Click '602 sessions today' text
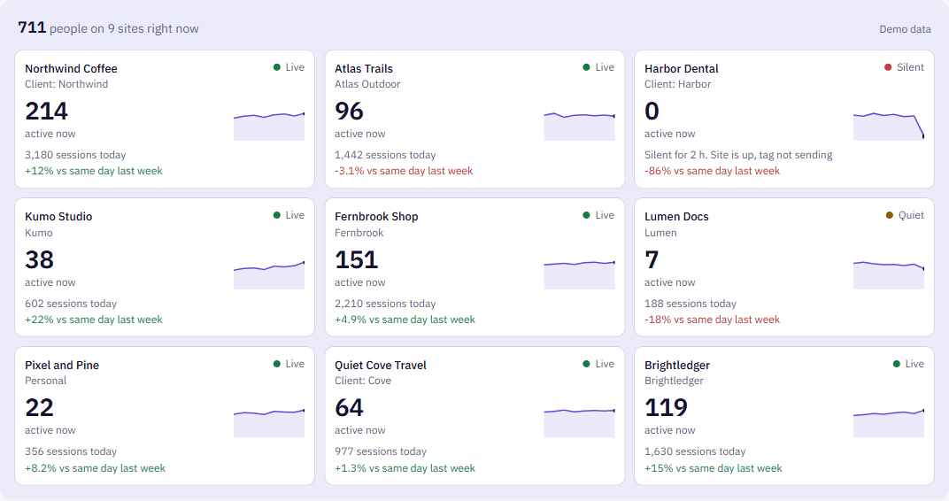The image size is (949, 501). (x=71, y=304)
